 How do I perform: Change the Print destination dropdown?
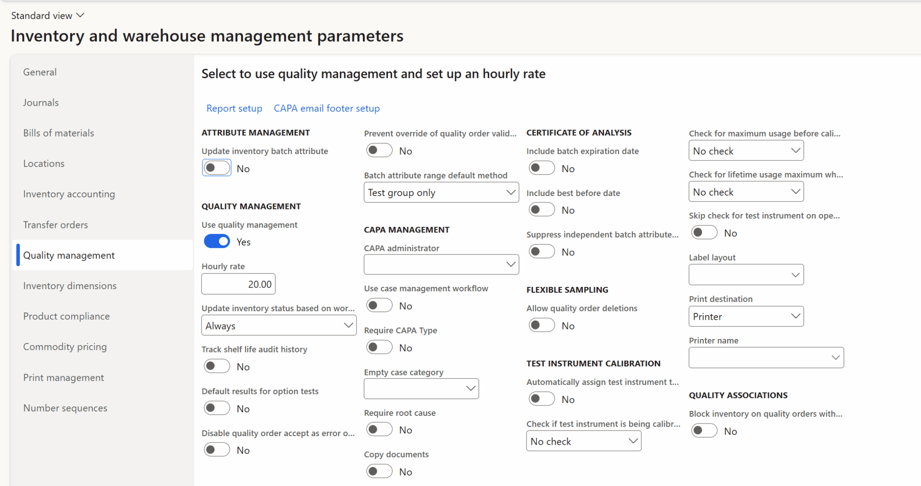pyautogui.click(x=746, y=316)
